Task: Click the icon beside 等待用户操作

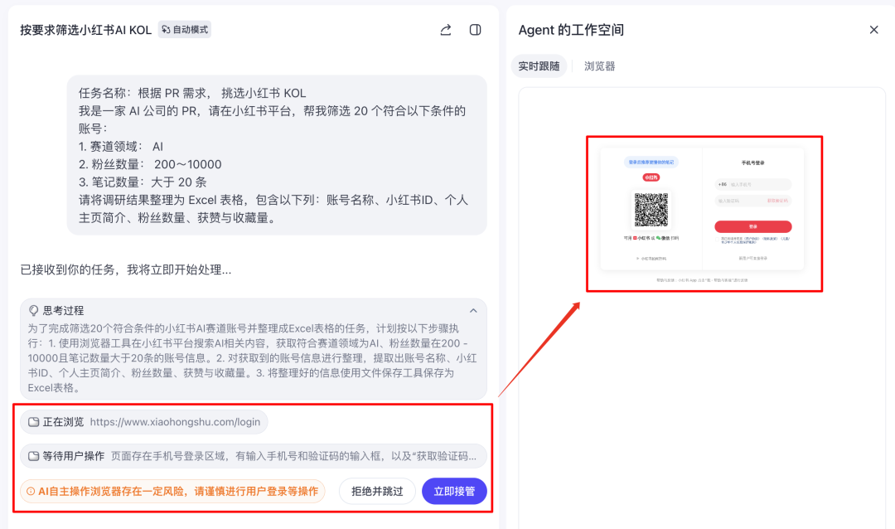Action: (x=34, y=456)
